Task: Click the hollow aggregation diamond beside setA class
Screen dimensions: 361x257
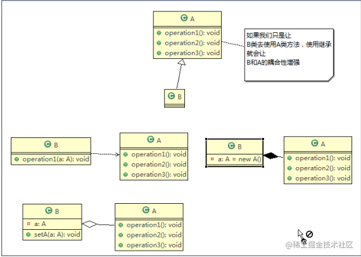Action: tap(89, 224)
